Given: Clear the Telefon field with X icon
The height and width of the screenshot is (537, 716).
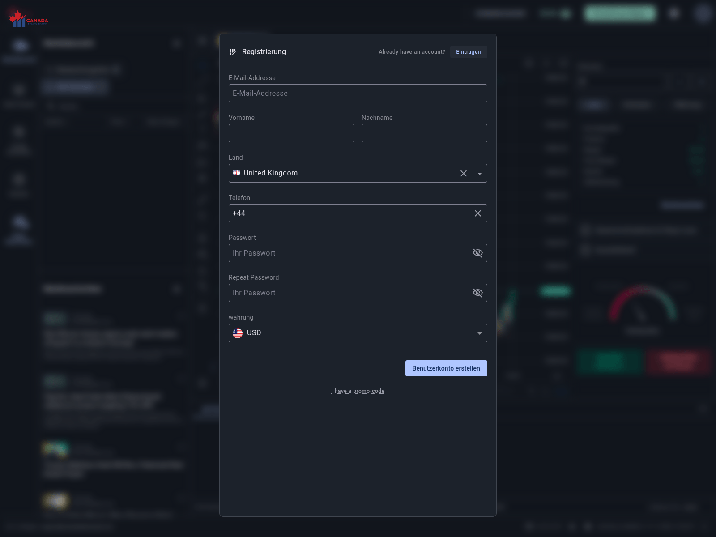Looking at the screenshot, I should pyautogui.click(x=478, y=213).
